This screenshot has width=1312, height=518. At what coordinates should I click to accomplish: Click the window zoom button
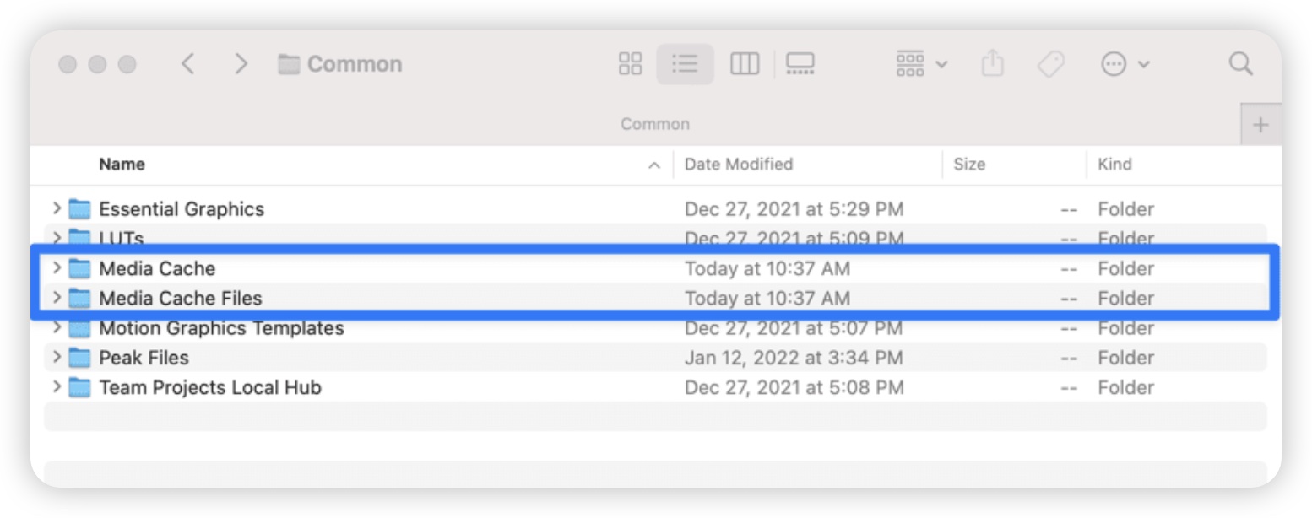coord(127,64)
